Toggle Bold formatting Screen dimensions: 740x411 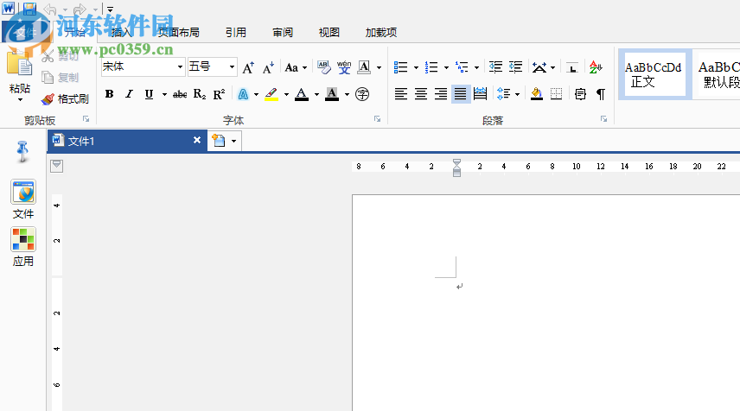pos(110,94)
